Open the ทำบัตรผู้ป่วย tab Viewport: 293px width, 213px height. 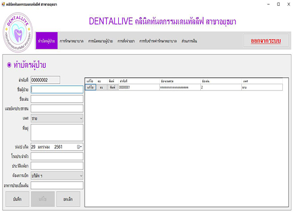pyautogui.click(x=46, y=40)
